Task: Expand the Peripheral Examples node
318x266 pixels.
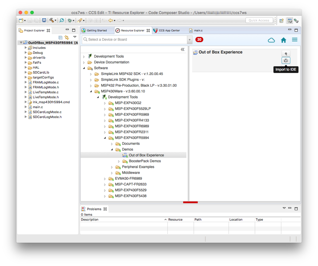Action: (x=112, y=167)
